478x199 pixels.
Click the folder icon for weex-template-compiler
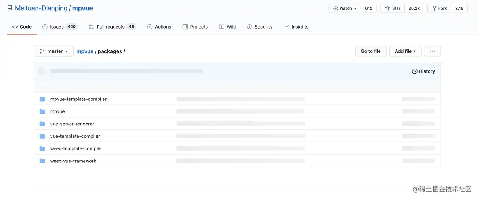click(42, 148)
